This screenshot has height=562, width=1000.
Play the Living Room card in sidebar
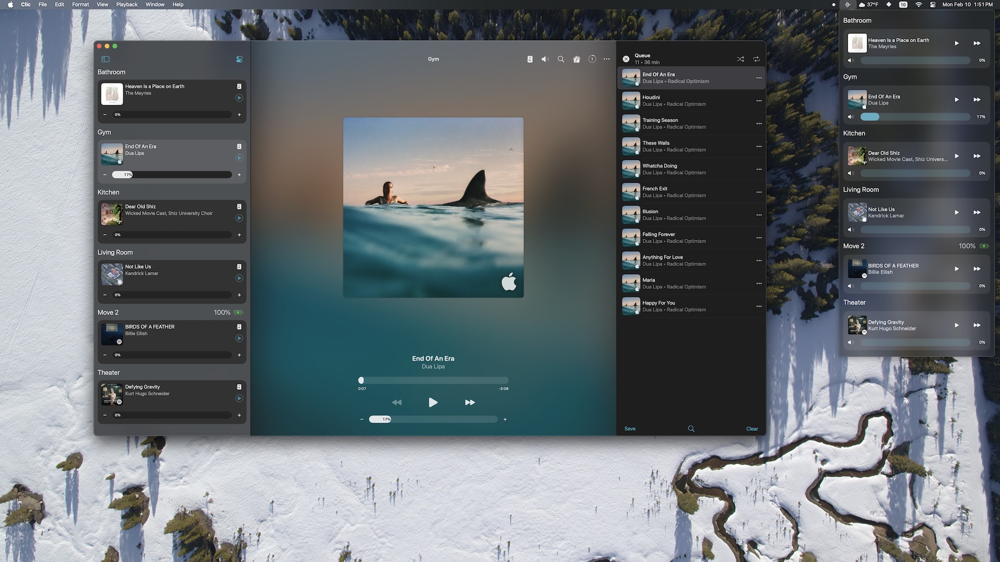coord(239,278)
